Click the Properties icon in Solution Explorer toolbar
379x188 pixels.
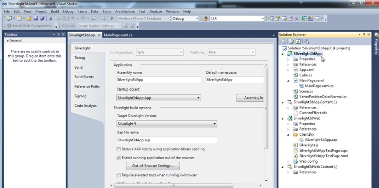283,42
